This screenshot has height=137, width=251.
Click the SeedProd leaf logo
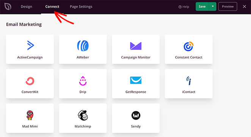click(x=8, y=6)
